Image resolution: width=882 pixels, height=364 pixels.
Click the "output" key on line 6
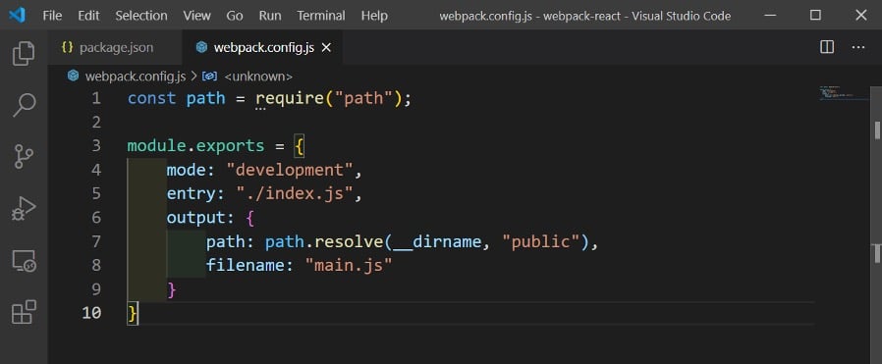pos(195,218)
